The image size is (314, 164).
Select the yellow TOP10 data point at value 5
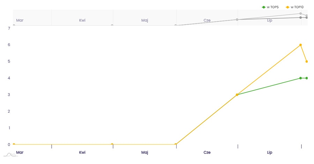(307, 61)
